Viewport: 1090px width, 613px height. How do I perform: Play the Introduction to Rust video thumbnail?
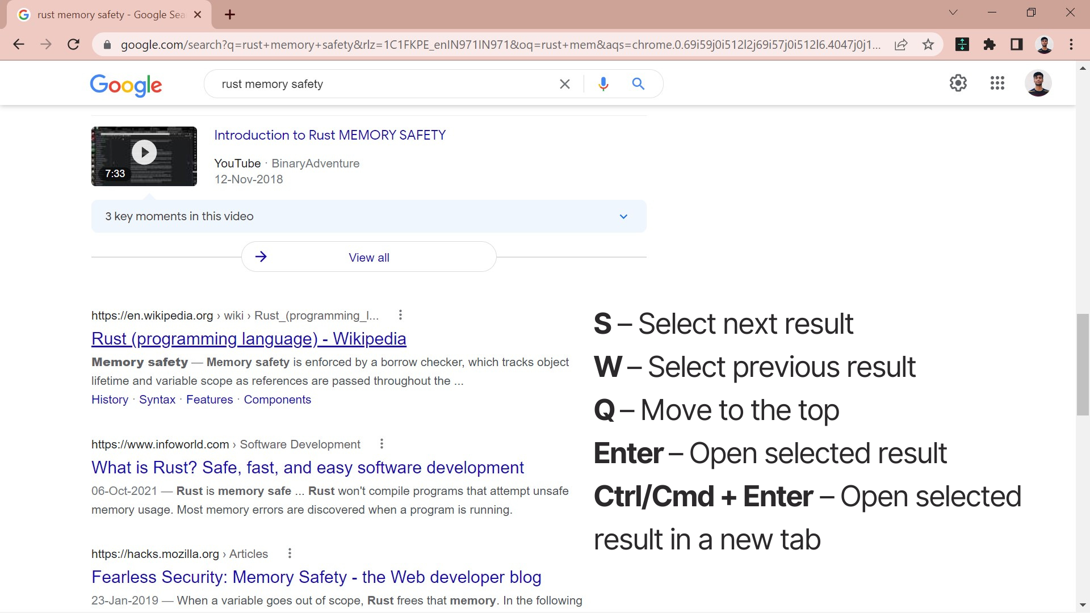click(x=144, y=153)
